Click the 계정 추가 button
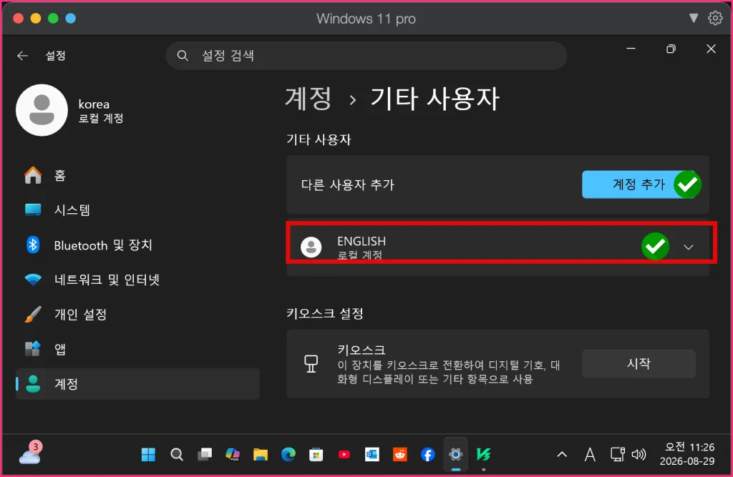The width and height of the screenshot is (733, 477). click(x=639, y=185)
